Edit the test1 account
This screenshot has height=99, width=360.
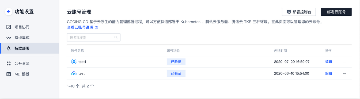[329, 62]
